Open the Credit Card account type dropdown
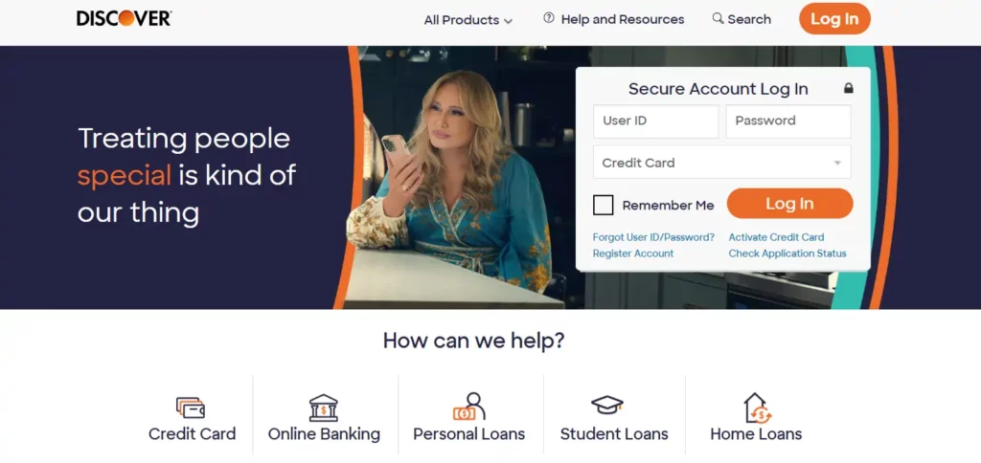 pyautogui.click(x=722, y=163)
